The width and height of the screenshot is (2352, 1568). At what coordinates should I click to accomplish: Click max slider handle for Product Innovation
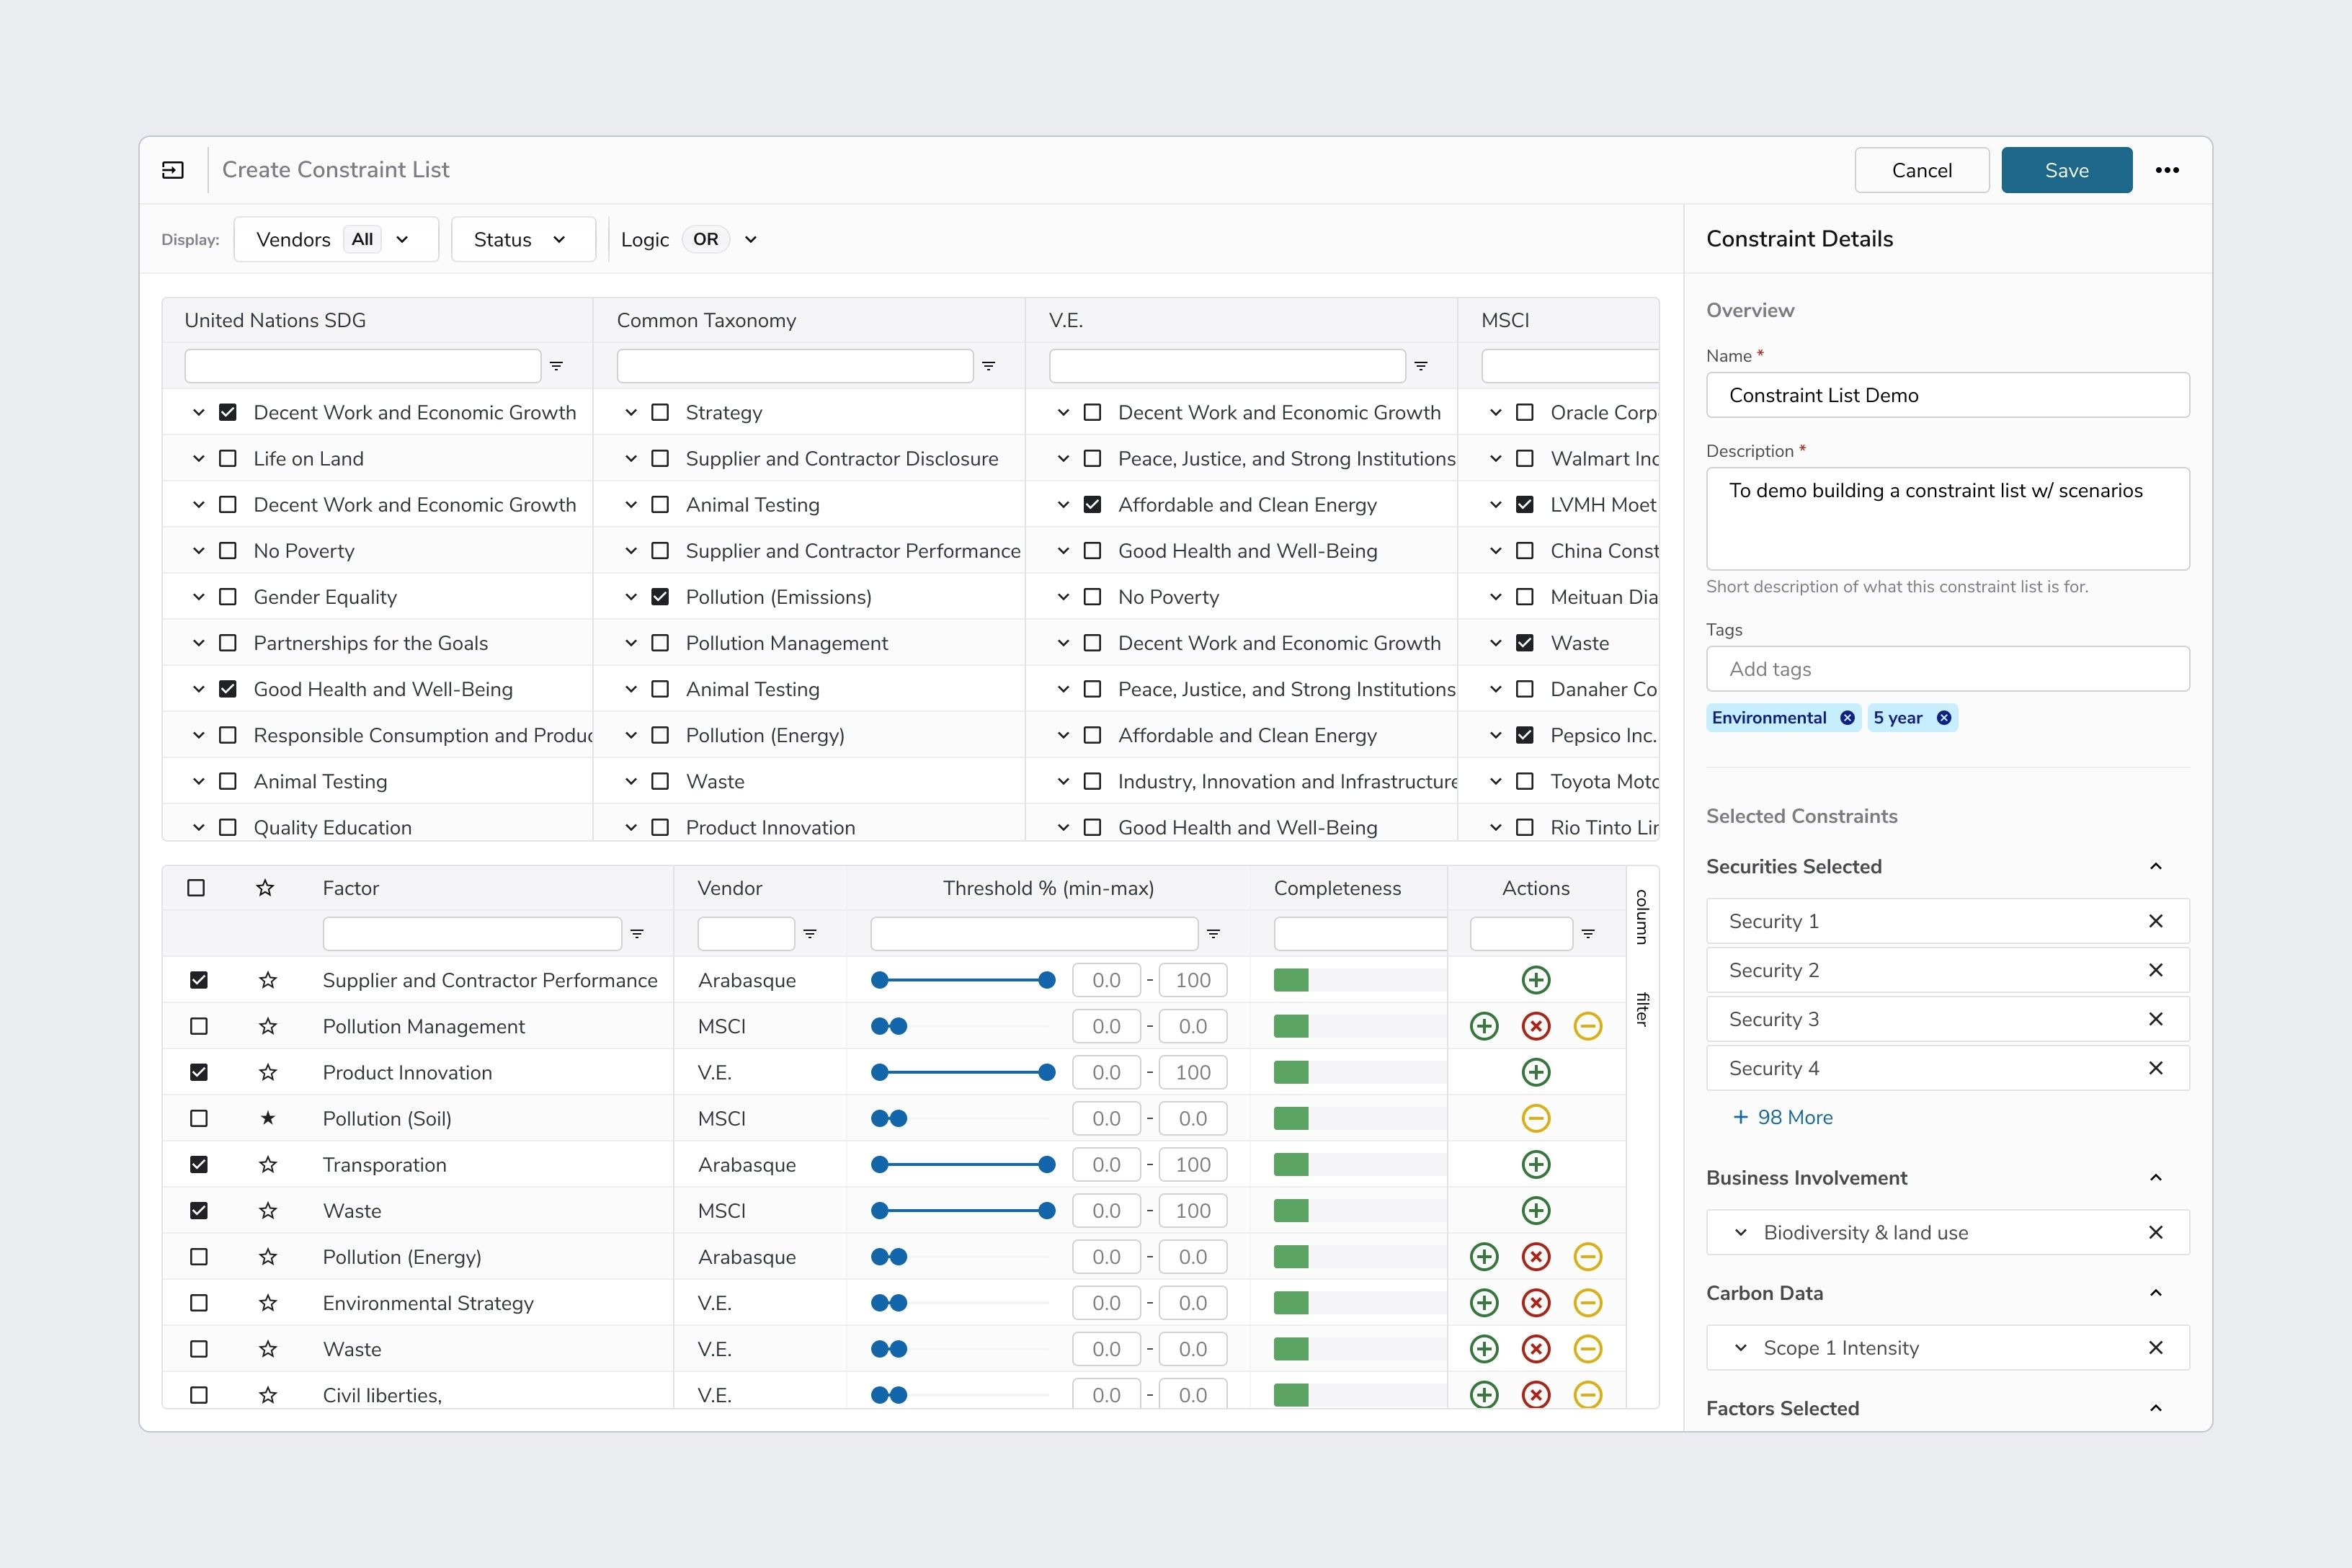tap(1047, 1072)
